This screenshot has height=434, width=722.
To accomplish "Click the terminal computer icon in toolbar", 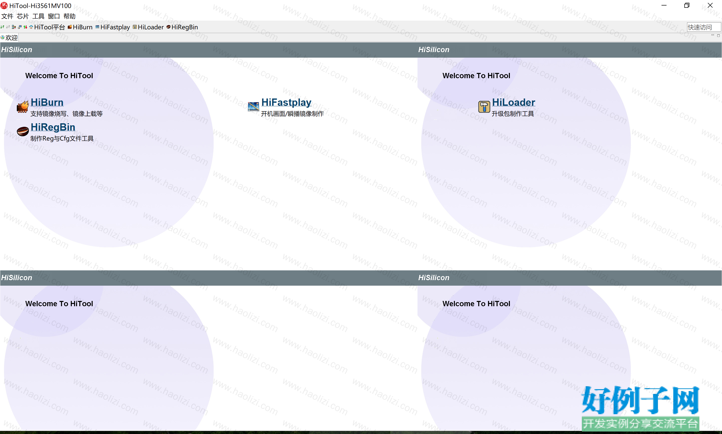I will point(20,27).
